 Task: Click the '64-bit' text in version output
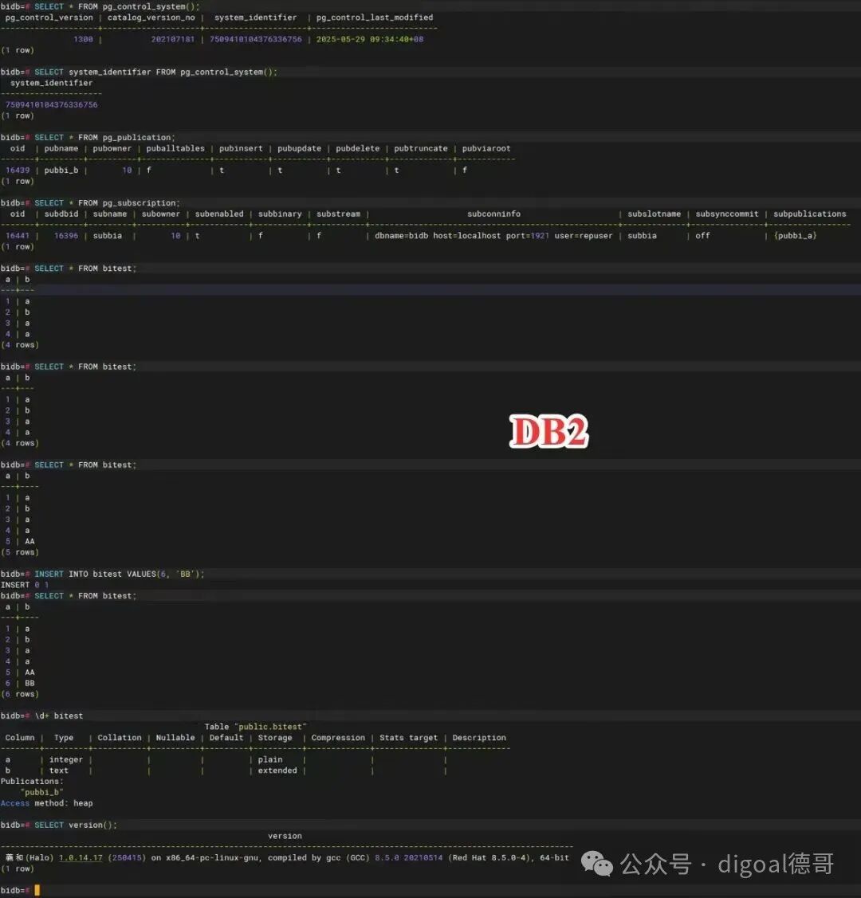[x=555, y=857]
